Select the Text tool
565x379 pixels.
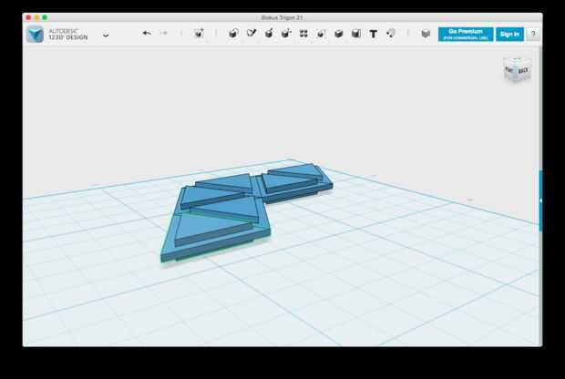[374, 34]
